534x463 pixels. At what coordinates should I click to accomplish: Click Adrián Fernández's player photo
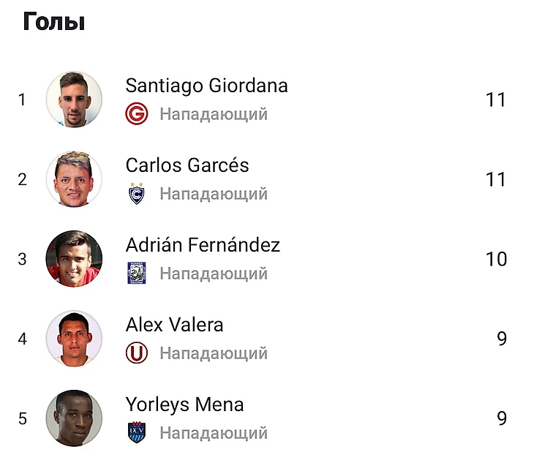coord(74,259)
